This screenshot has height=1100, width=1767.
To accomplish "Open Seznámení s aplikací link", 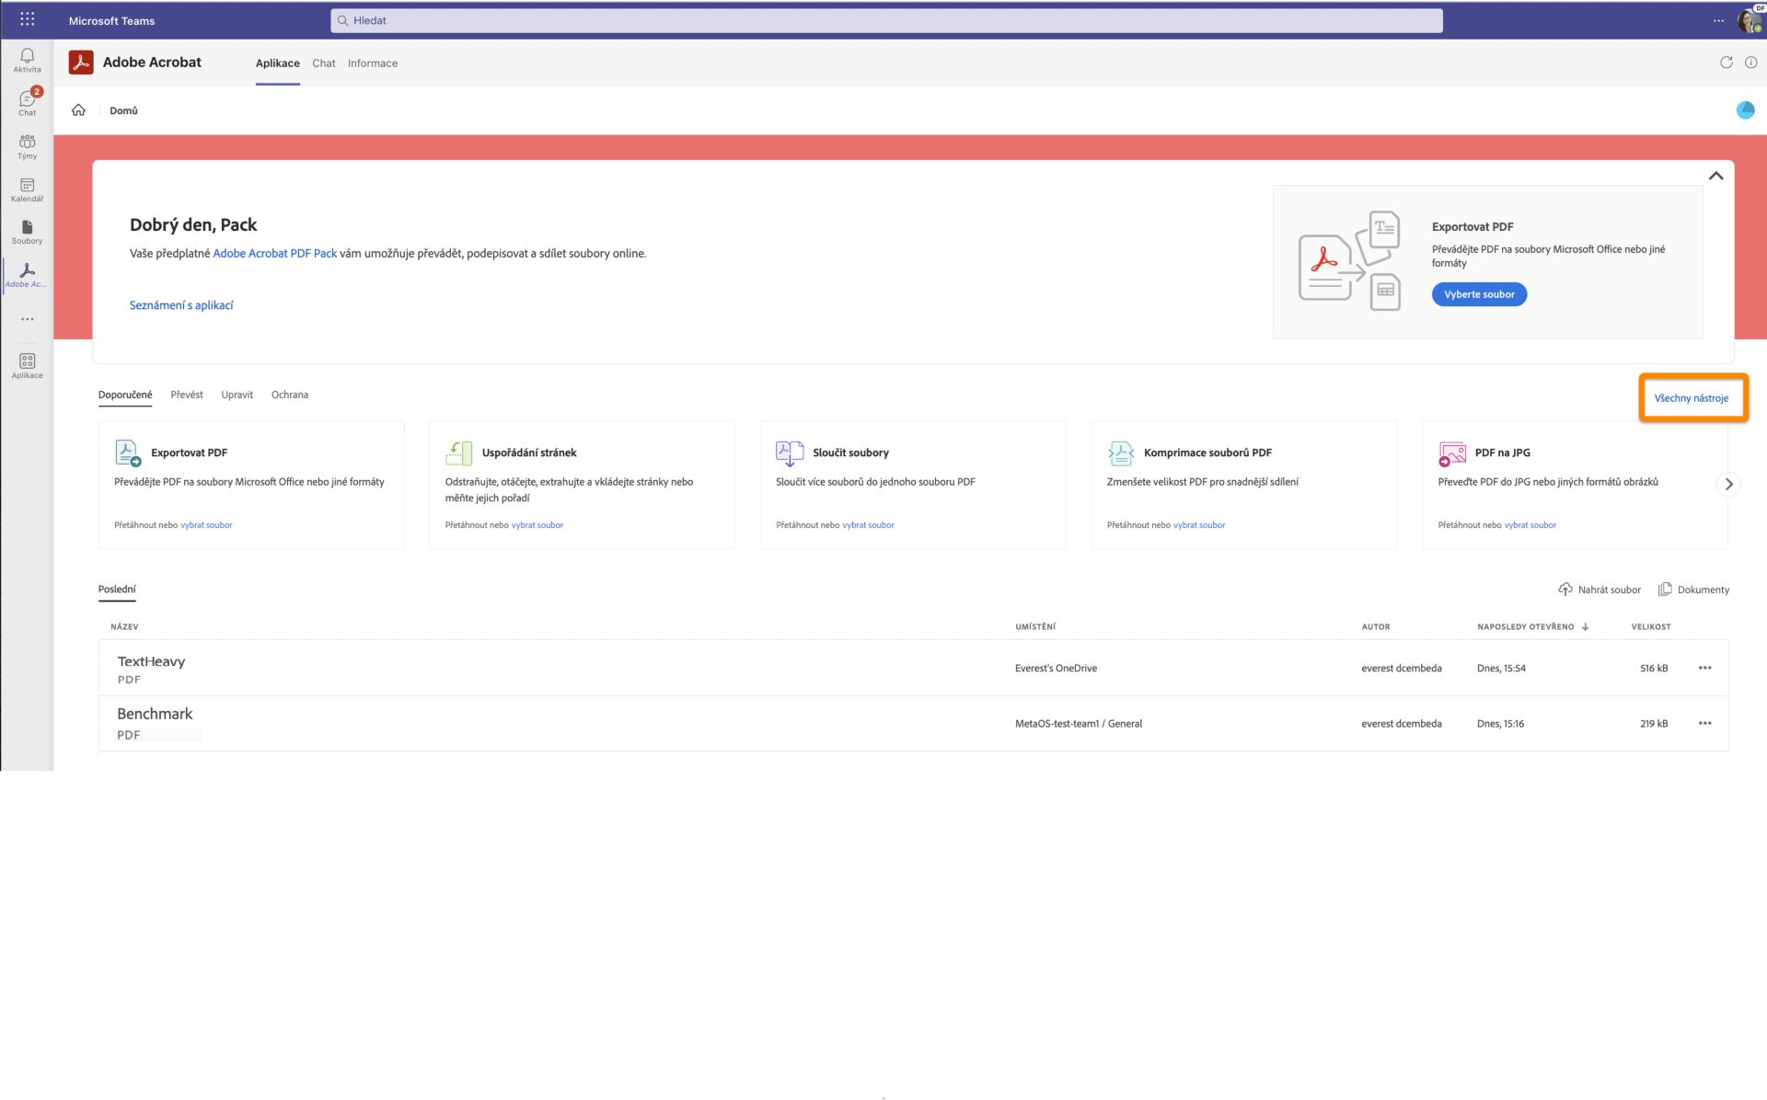I will pyautogui.click(x=181, y=305).
